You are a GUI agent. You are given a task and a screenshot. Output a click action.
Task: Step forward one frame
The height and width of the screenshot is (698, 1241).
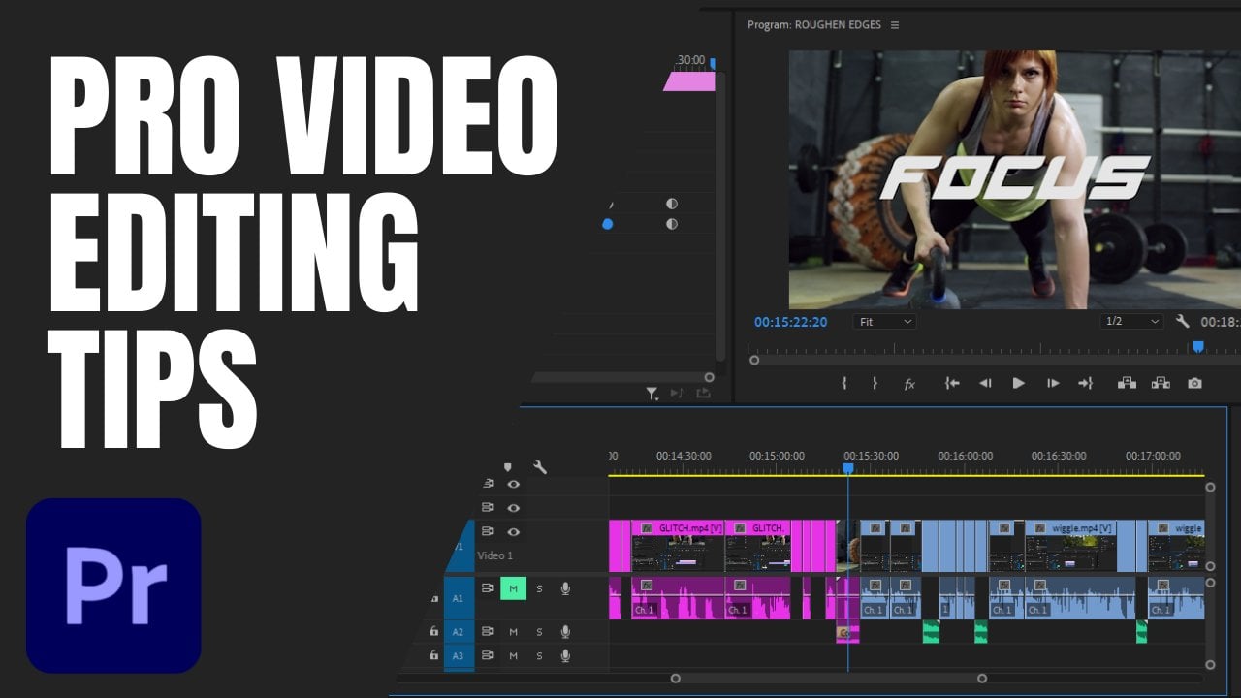[1053, 384]
